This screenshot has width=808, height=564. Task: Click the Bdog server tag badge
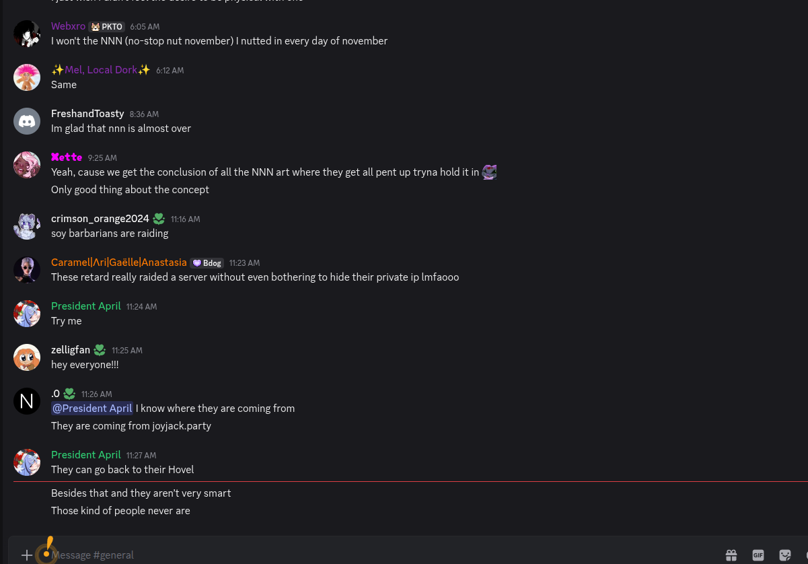pos(207,263)
